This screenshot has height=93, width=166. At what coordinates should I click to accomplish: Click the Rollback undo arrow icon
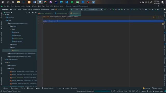point(143,10)
